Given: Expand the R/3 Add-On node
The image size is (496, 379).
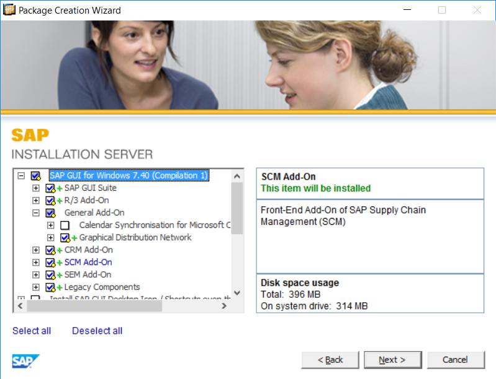Looking at the screenshot, I should (36, 201).
